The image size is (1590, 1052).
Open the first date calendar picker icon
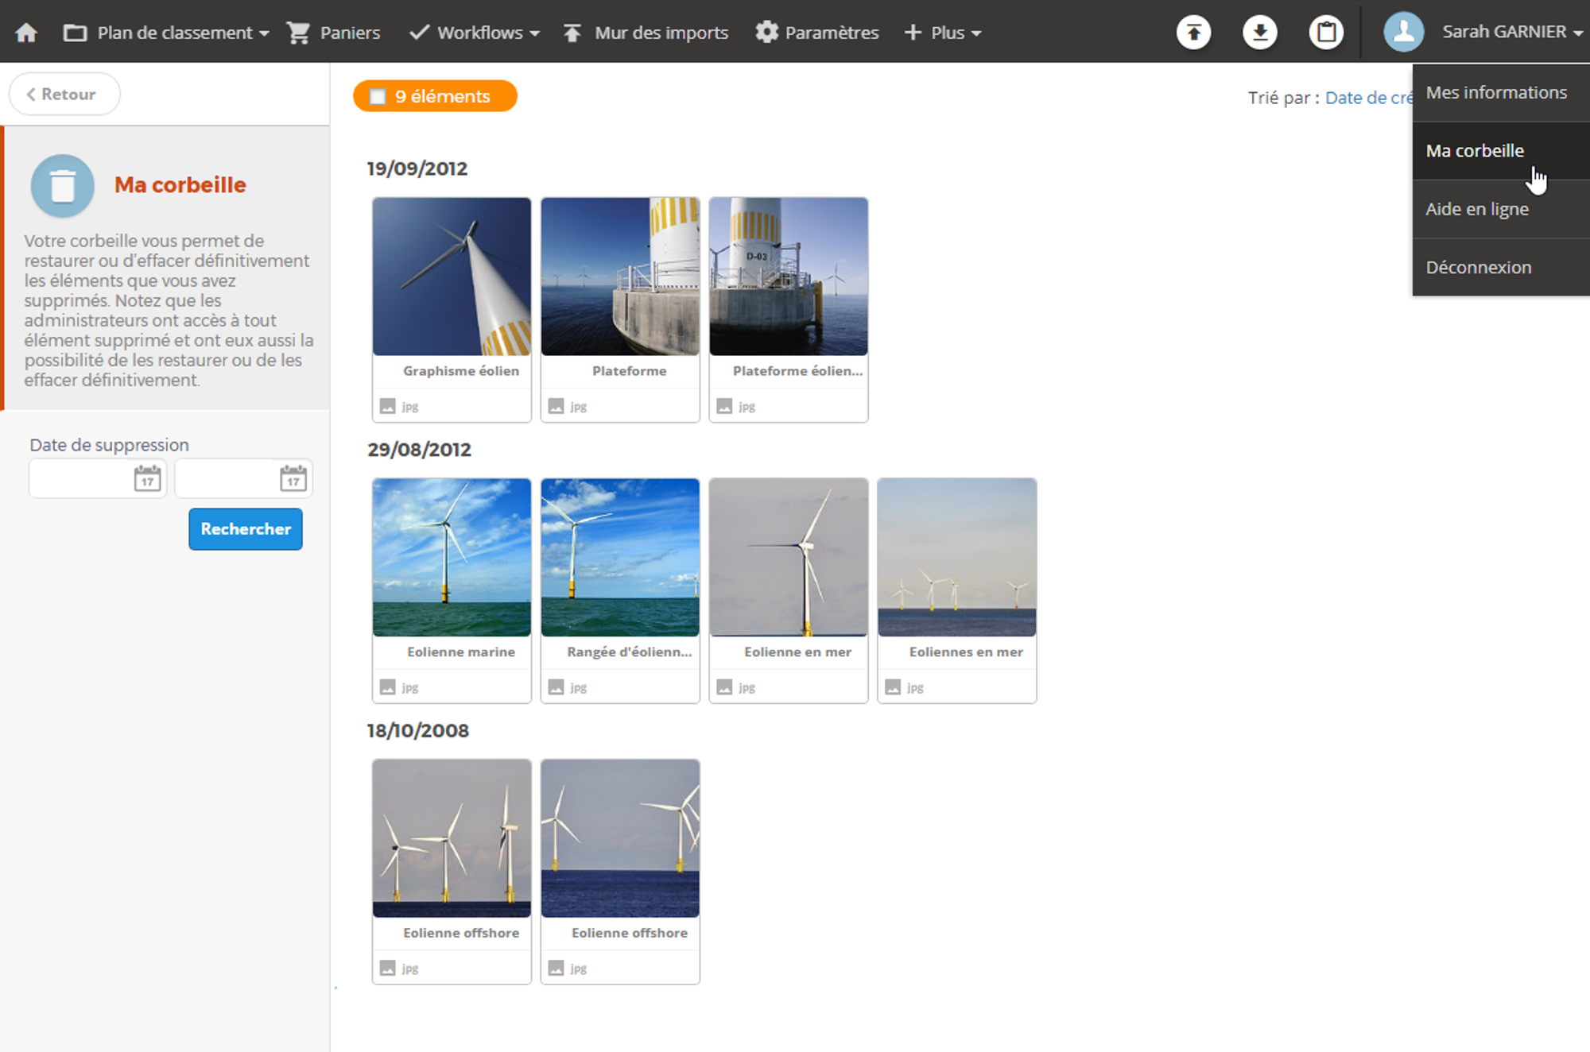pyautogui.click(x=147, y=478)
